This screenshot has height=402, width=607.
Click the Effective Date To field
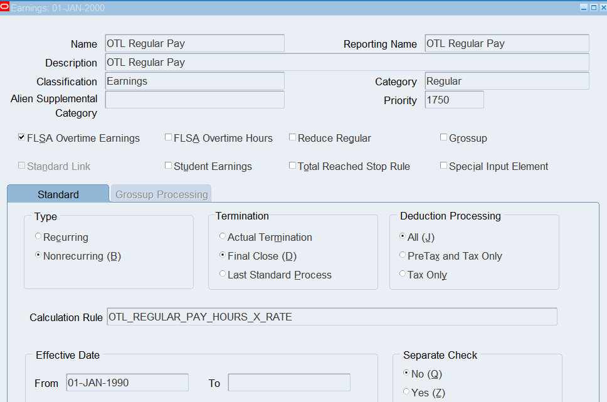(x=288, y=383)
